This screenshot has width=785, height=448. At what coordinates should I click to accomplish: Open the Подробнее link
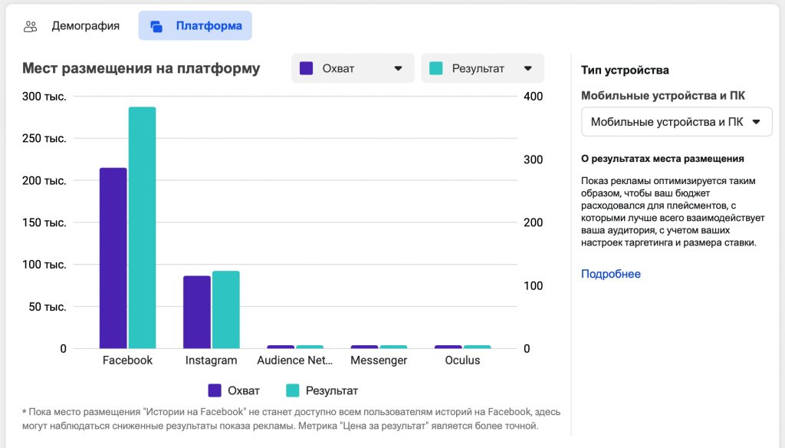(x=610, y=274)
